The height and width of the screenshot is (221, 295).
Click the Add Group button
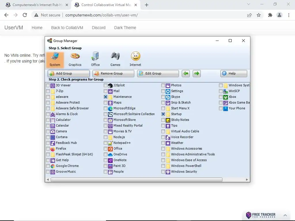click(69, 73)
